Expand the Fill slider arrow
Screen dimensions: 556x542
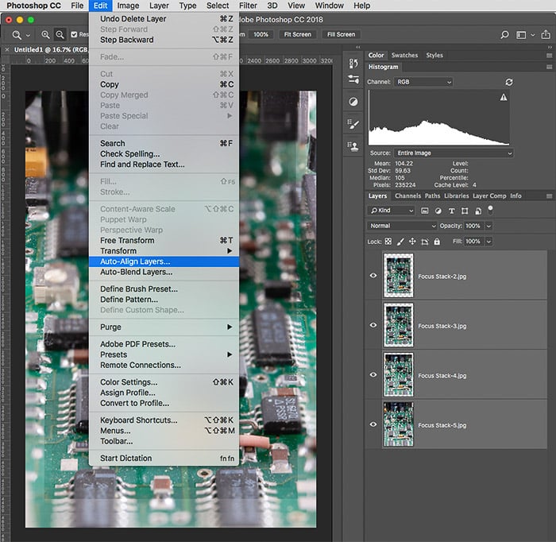tap(488, 242)
